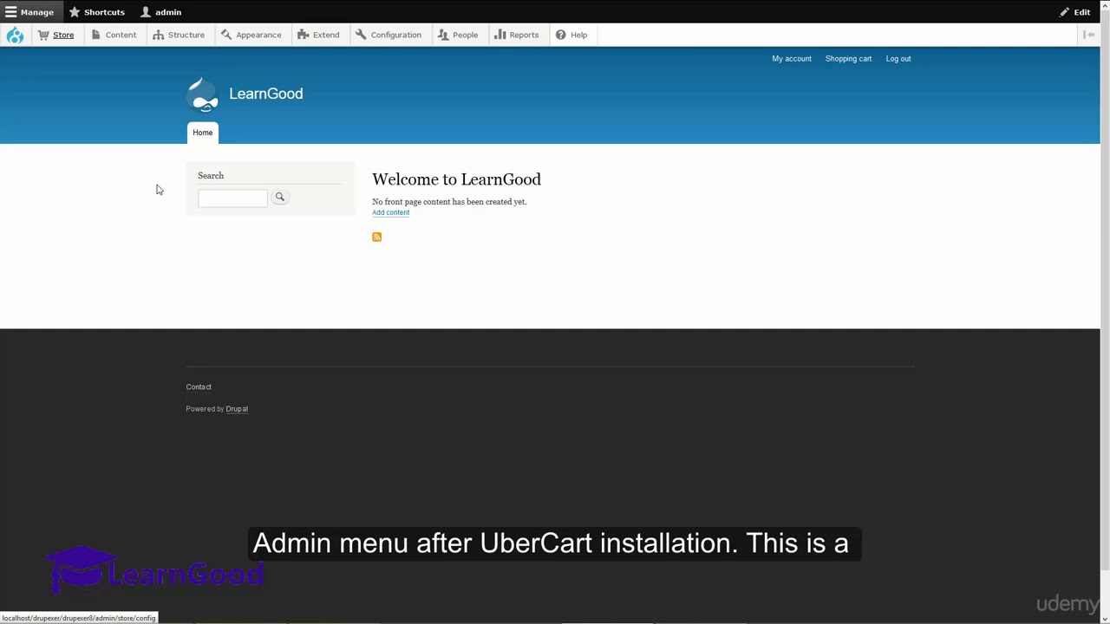Open the Reports admin menu
The height and width of the screenshot is (624, 1110).
517,35
